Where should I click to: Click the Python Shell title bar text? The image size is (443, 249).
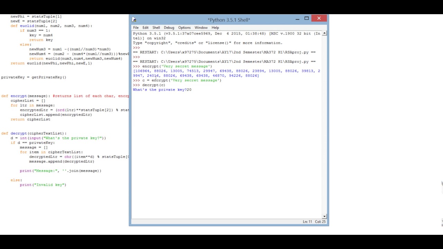[x=229, y=20]
